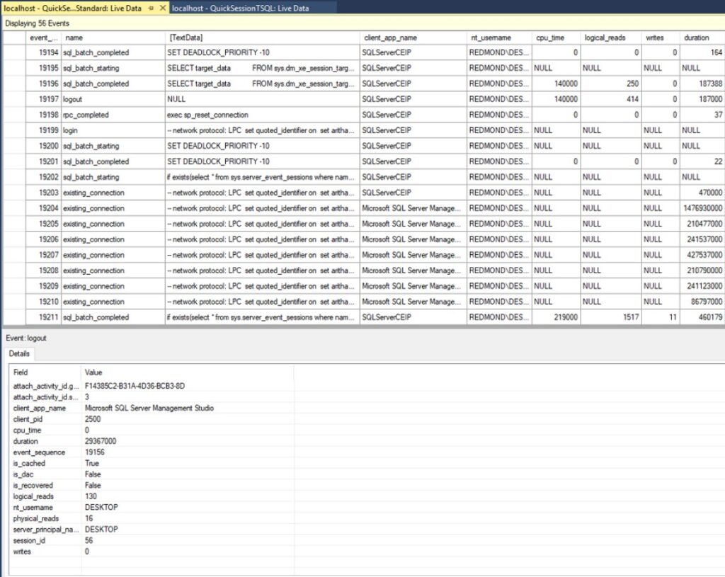Screen dimensions: 725x577
Task: Select the server_principal_name detail row
Action: tap(152, 530)
